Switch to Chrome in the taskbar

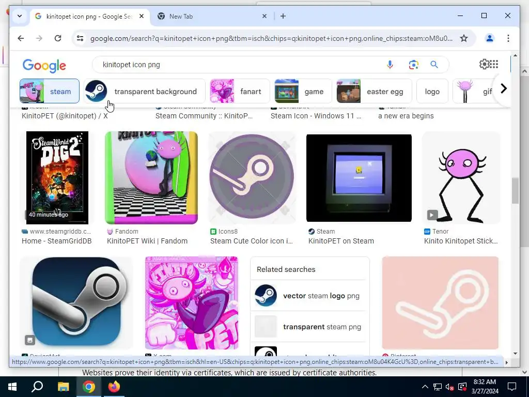[x=89, y=387]
